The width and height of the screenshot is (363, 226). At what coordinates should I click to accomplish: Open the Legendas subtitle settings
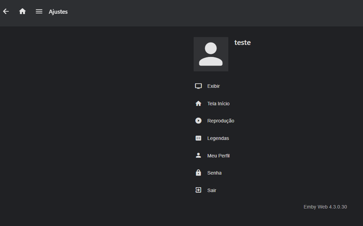coord(218,138)
